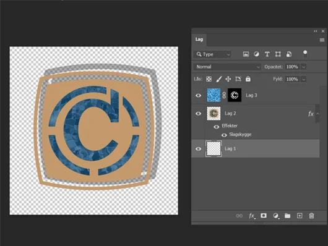Hide the Lag 3 layer
The height and width of the screenshot is (246, 328).
coord(198,96)
